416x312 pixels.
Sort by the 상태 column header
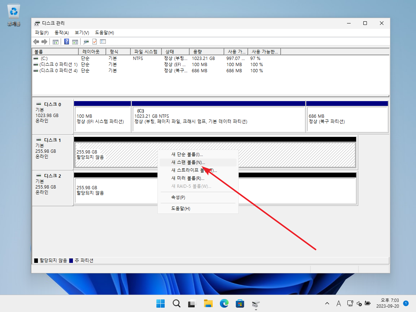click(x=175, y=52)
